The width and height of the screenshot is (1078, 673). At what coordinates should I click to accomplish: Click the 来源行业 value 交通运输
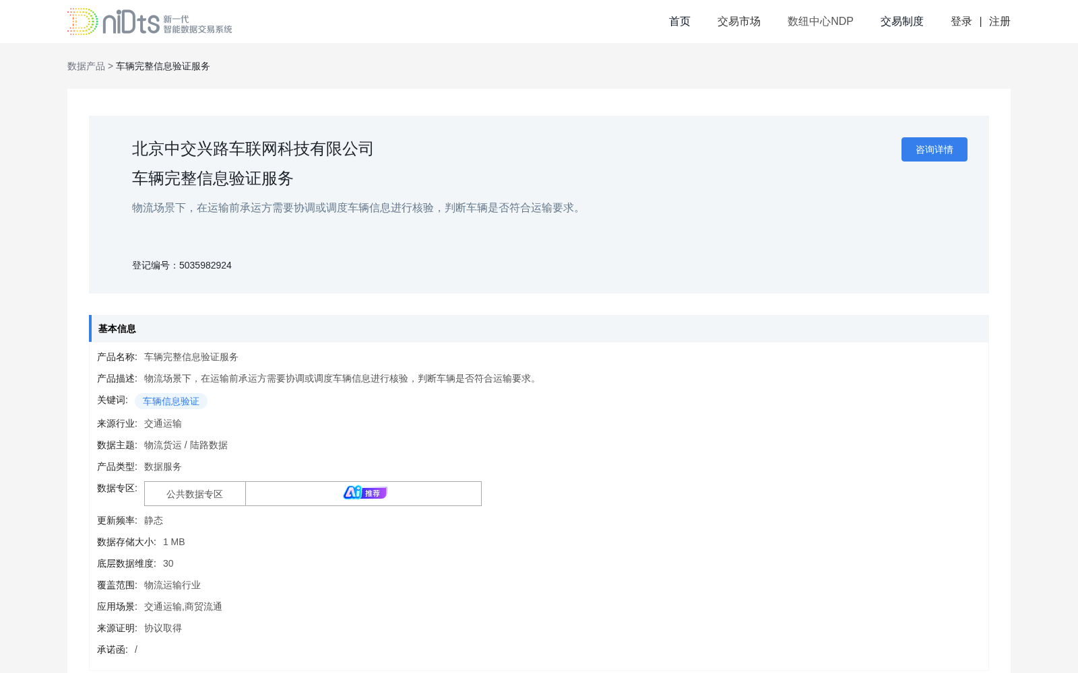click(163, 423)
